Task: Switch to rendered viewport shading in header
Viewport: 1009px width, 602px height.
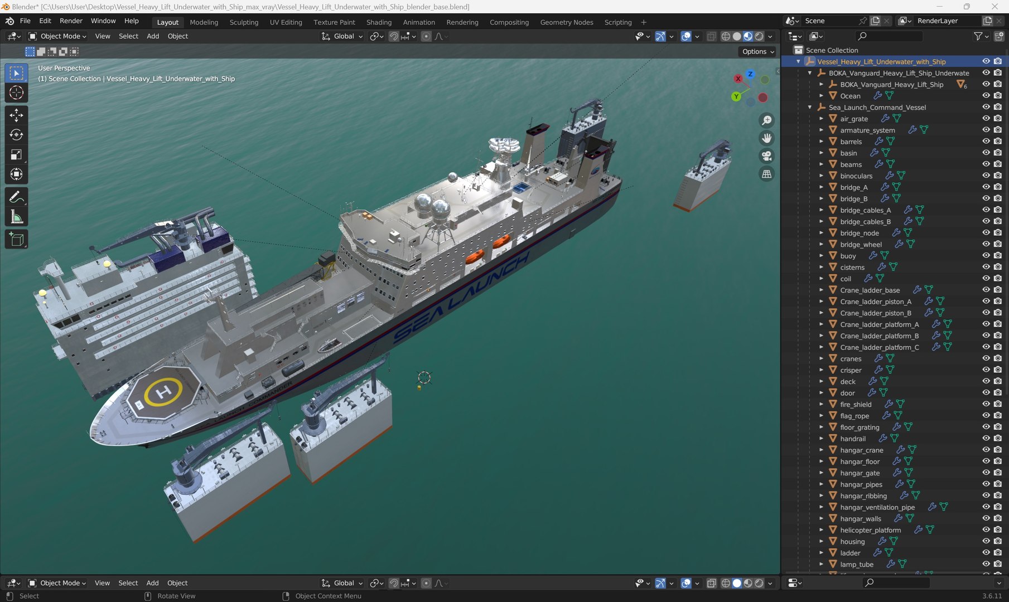Action: pos(759,36)
